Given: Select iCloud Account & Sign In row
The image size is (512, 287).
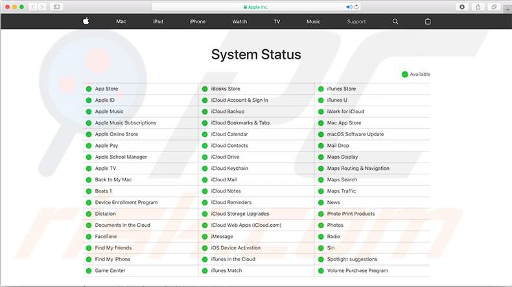Looking at the screenshot, I should [x=257, y=100].
